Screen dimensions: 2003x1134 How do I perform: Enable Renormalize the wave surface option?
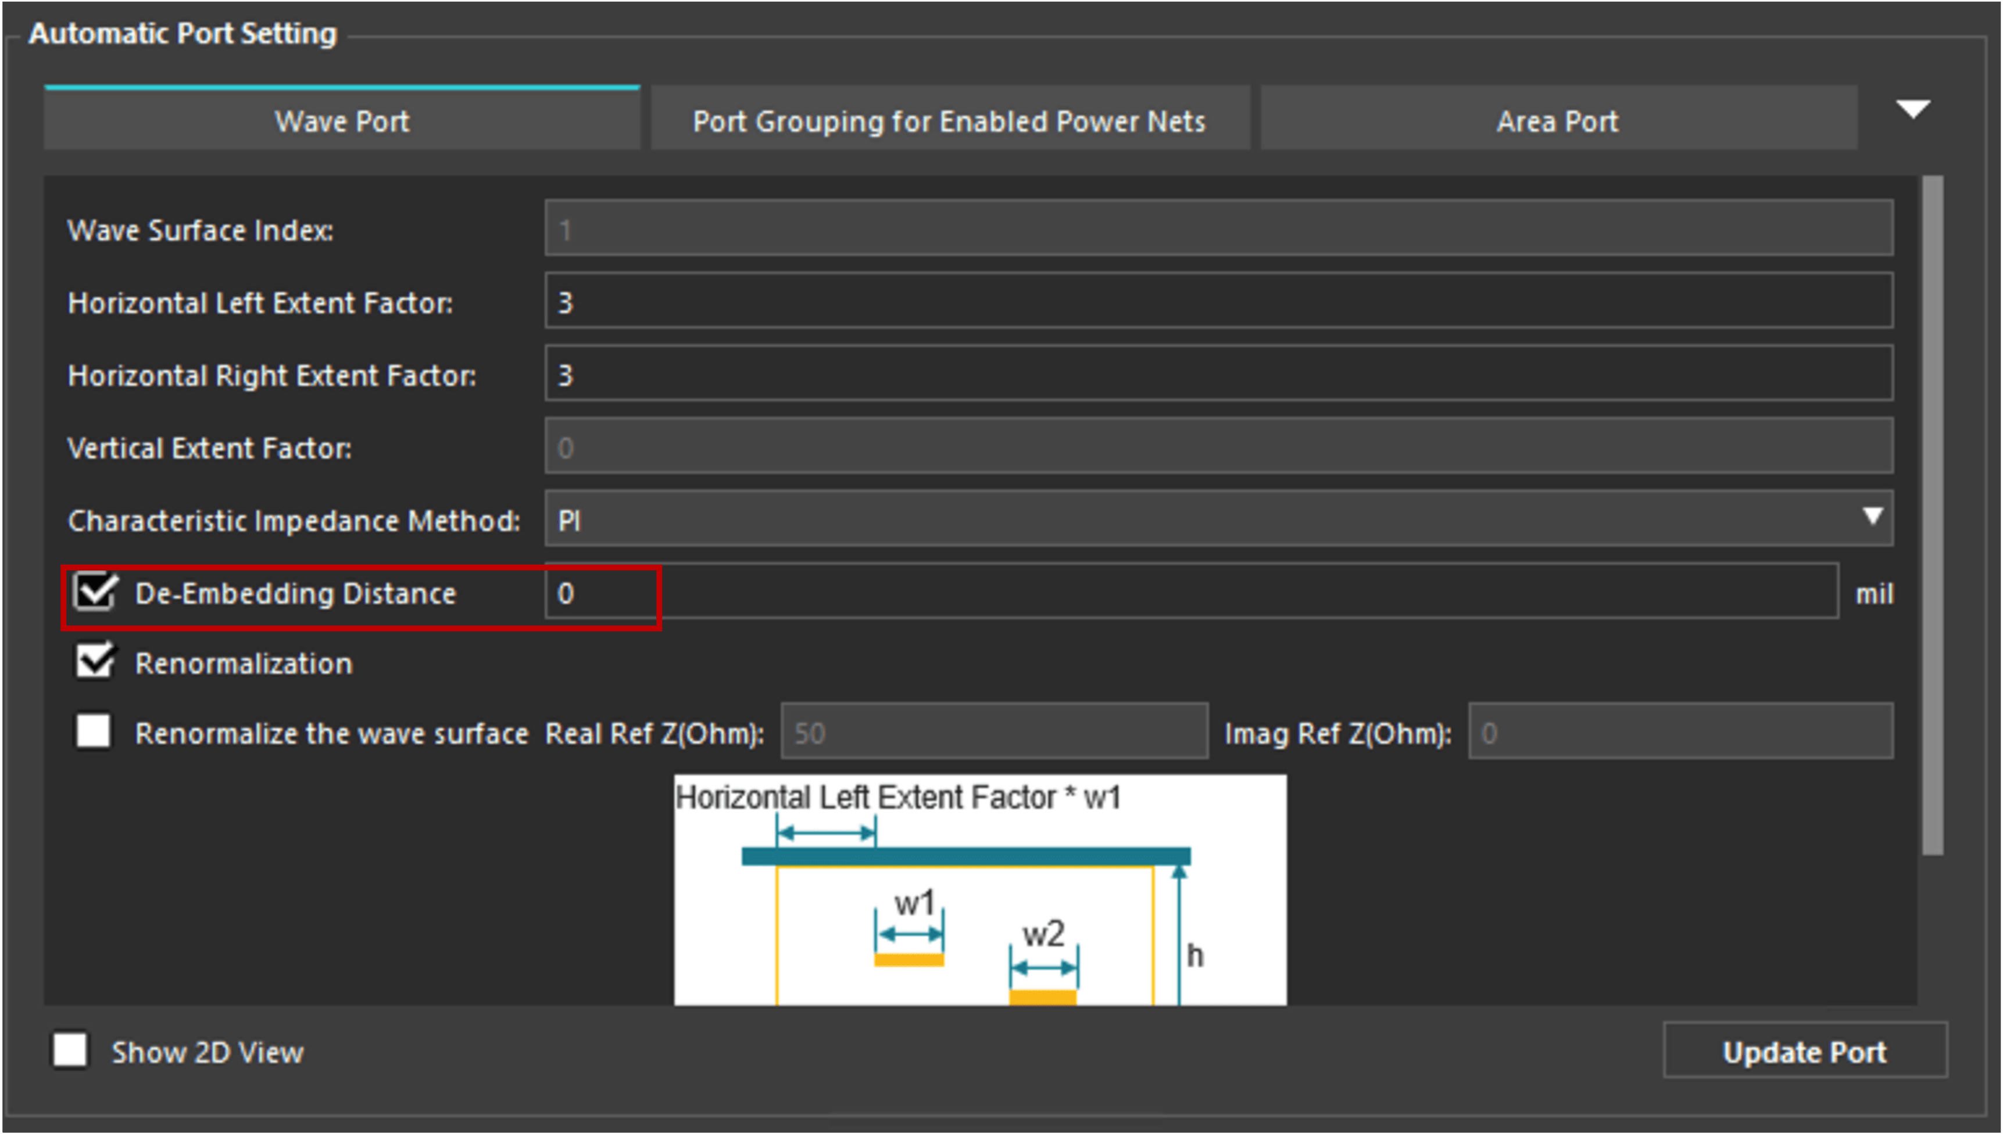[x=92, y=731]
